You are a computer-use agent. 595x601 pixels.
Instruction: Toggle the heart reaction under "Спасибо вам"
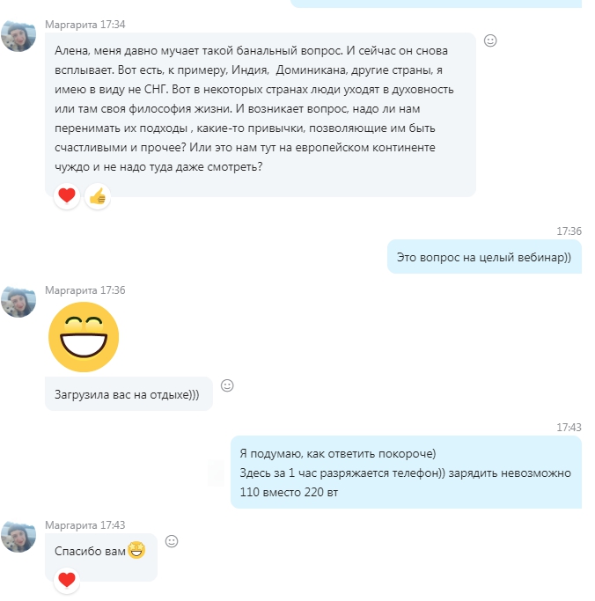click(67, 580)
